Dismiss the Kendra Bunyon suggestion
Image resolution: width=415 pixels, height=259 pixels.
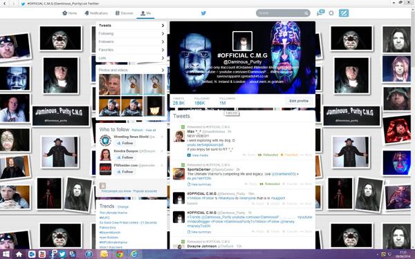tap(162, 151)
